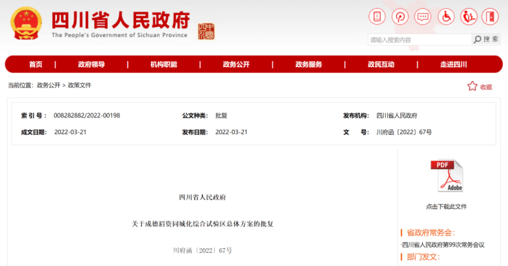
Task: Open 政务服务 menu item
Action: coord(309,64)
